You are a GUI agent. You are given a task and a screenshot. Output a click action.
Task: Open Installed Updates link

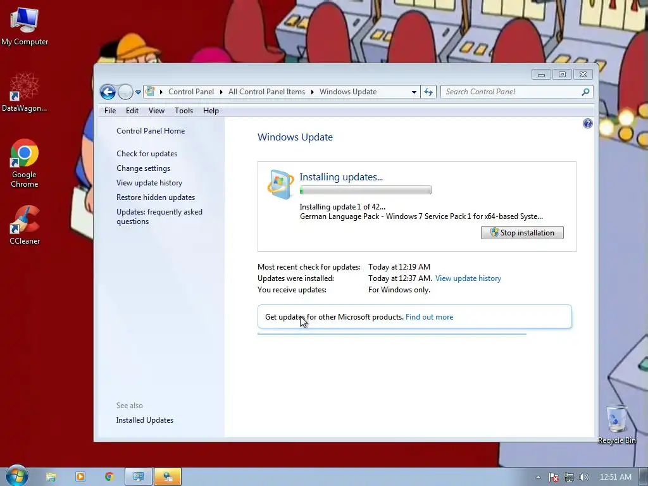coord(145,420)
